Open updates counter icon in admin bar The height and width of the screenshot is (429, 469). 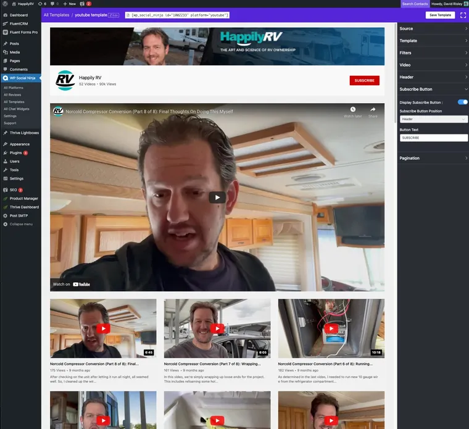click(x=40, y=4)
